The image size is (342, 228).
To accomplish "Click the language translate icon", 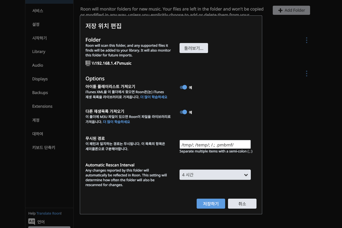I will 32,221.
